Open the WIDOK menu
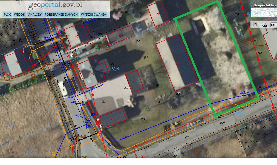Image resolution: width=277 pixels, height=165 pixels. [19, 15]
